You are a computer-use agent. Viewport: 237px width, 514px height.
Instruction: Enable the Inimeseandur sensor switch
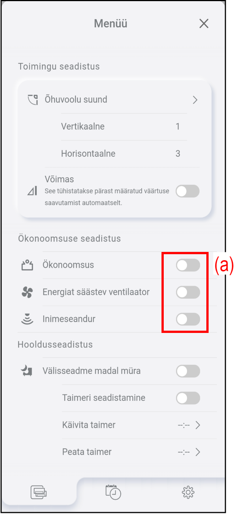188,319
